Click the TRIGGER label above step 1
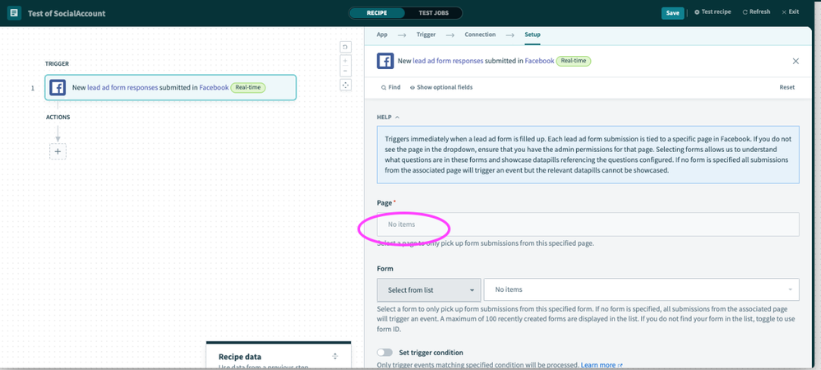Image resolution: width=821 pixels, height=370 pixels. 57,64
